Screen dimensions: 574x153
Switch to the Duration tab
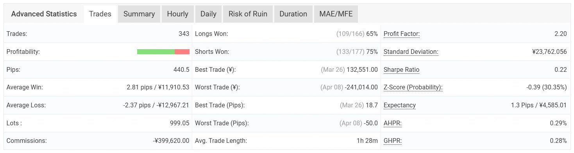(293, 14)
